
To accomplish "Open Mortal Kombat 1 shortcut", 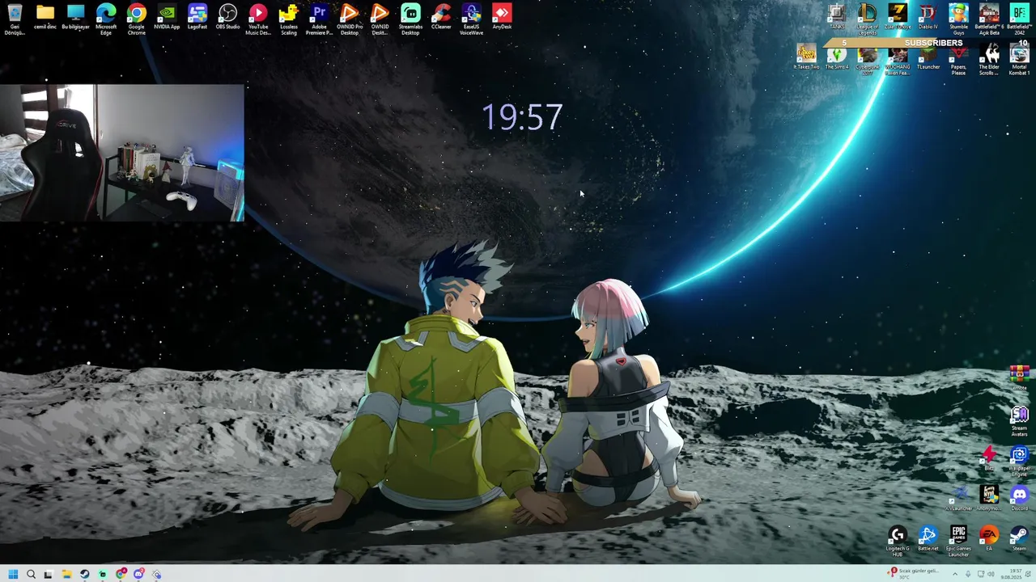I will click(1019, 61).
